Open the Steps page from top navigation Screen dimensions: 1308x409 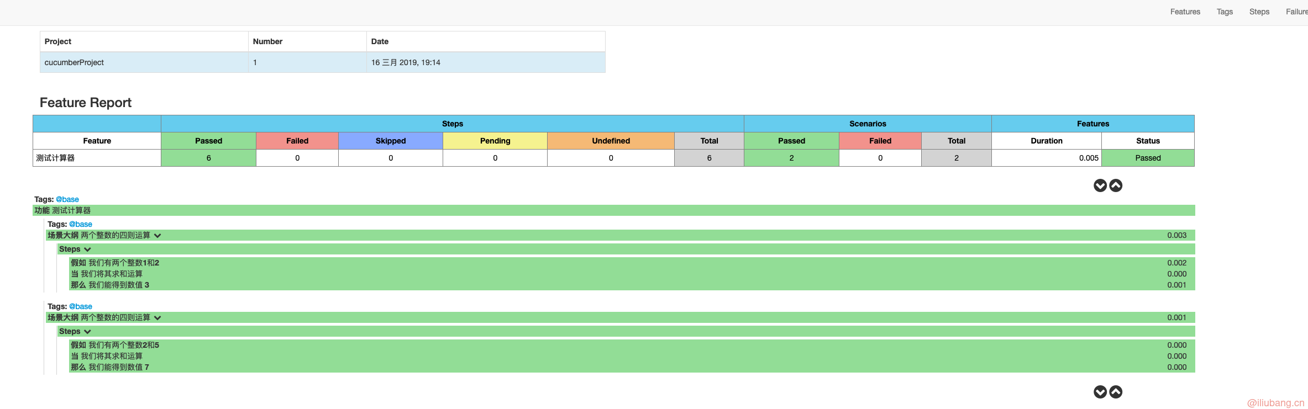coord(1259,12)
